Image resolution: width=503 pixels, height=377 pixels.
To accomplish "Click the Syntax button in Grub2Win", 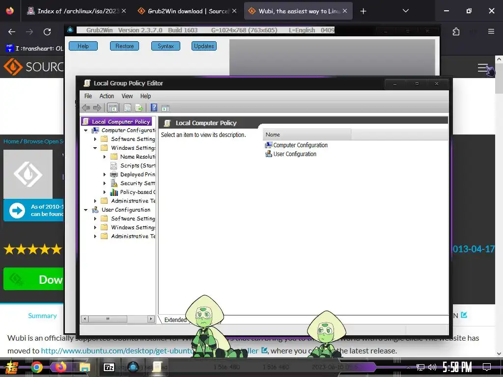I will 166,46.
